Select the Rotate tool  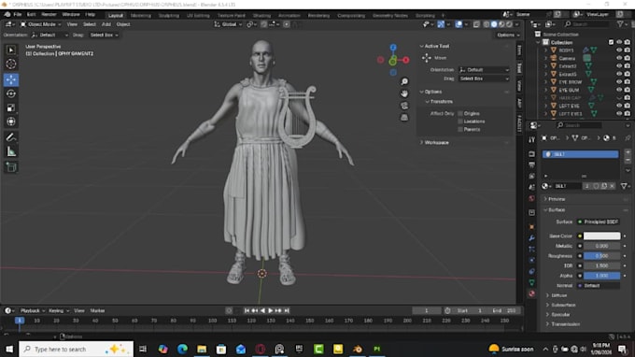11,93
